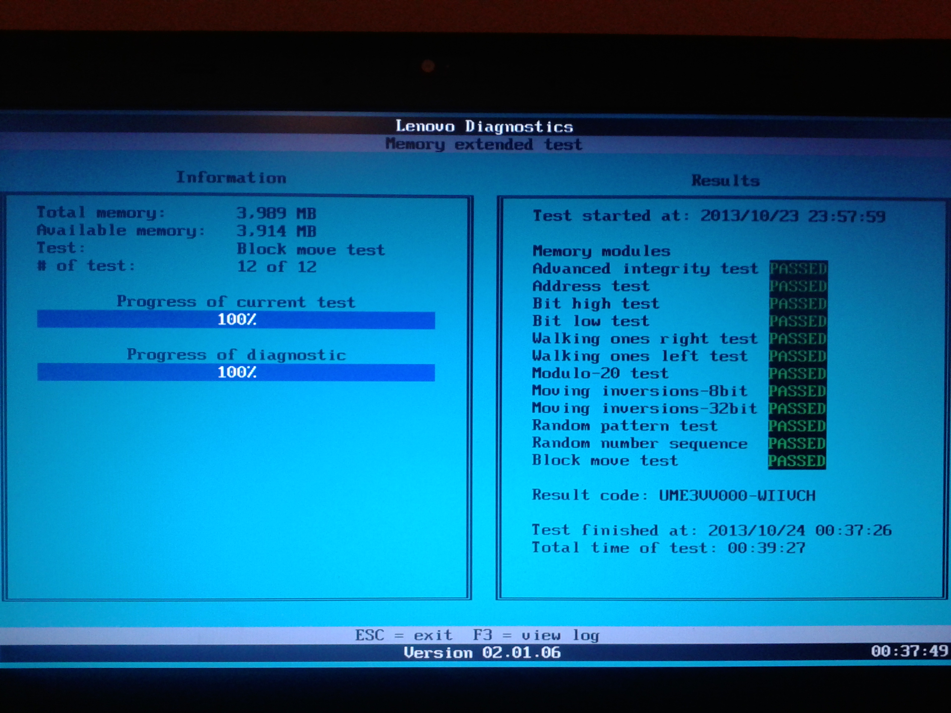Viewport: 951px width, 713px height.
Task: Click the 'Walking ones right test' label
Action: click(x=645, y=339)
